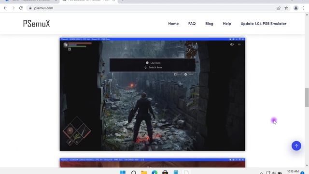Click the battery icon in system tray
This screenshot has width=309, height=174.
280,173
